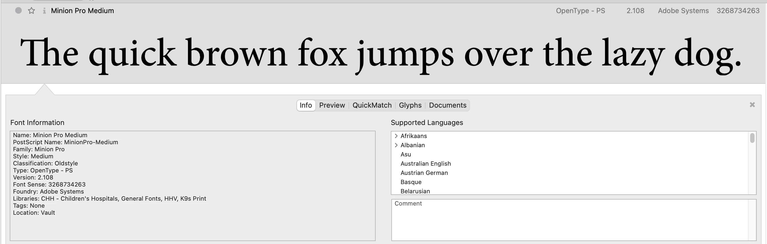Click the Location: Vault line
767x244 pixels.
34,213
